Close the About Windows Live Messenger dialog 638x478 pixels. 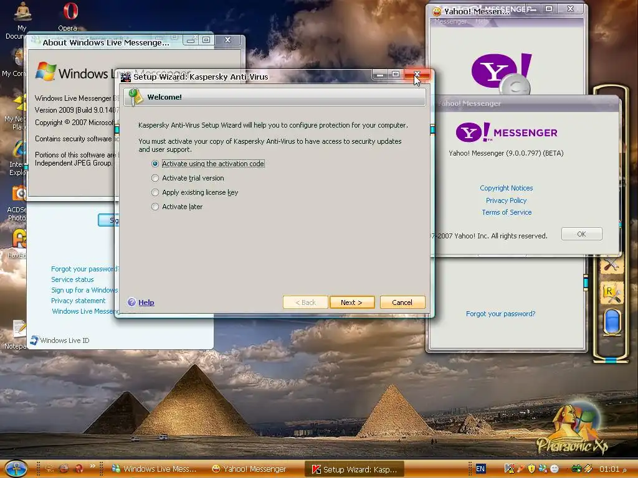click(x=228, y=40)
